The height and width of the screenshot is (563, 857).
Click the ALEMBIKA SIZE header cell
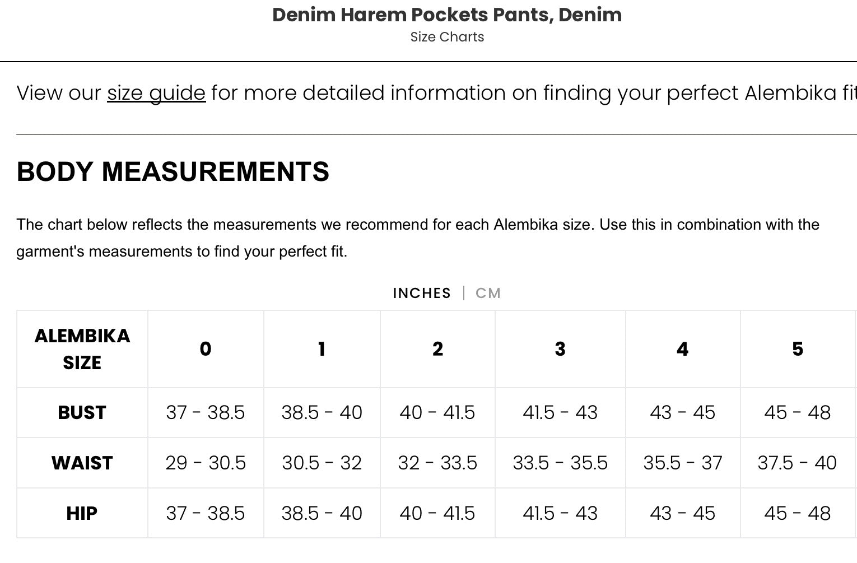coord(82,349)
